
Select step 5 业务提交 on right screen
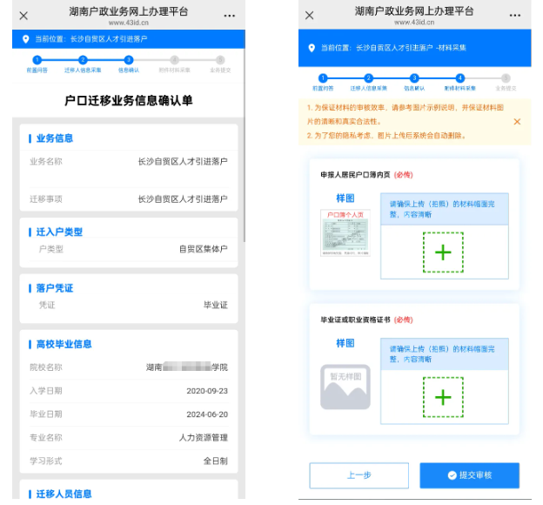506,78
